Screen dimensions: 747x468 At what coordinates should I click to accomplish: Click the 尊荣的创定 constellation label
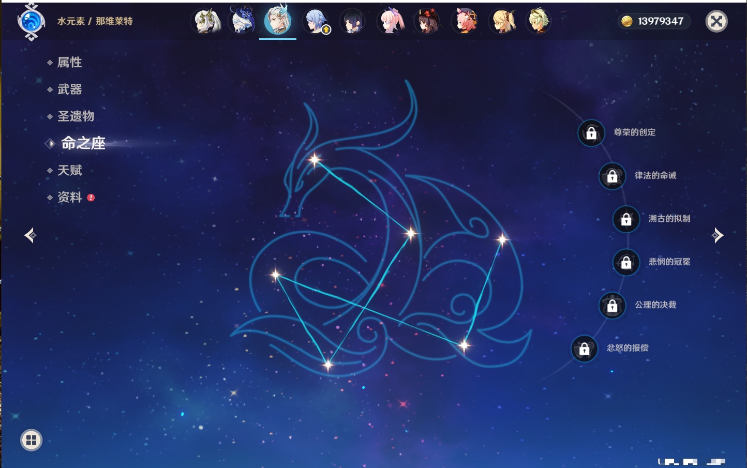tap(635, 132)
